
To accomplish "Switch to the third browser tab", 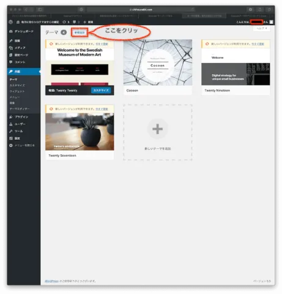I will 117,16.
